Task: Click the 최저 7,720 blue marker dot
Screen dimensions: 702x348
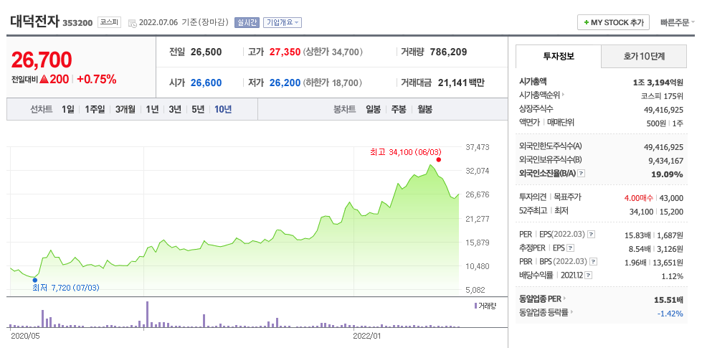Action: pyautogui.click(x=35, y=280)
